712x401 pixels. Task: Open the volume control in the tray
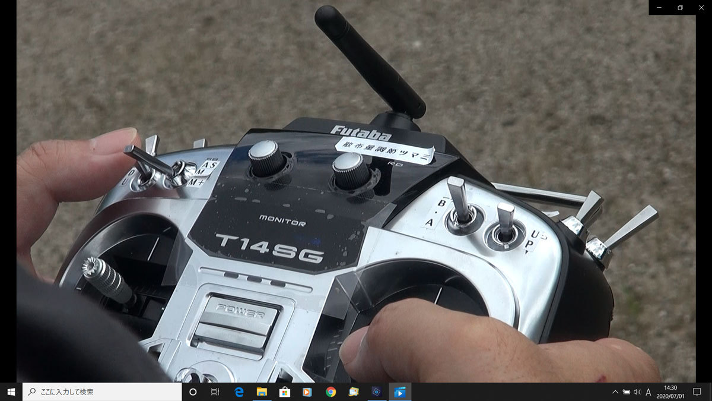[637, 392]
